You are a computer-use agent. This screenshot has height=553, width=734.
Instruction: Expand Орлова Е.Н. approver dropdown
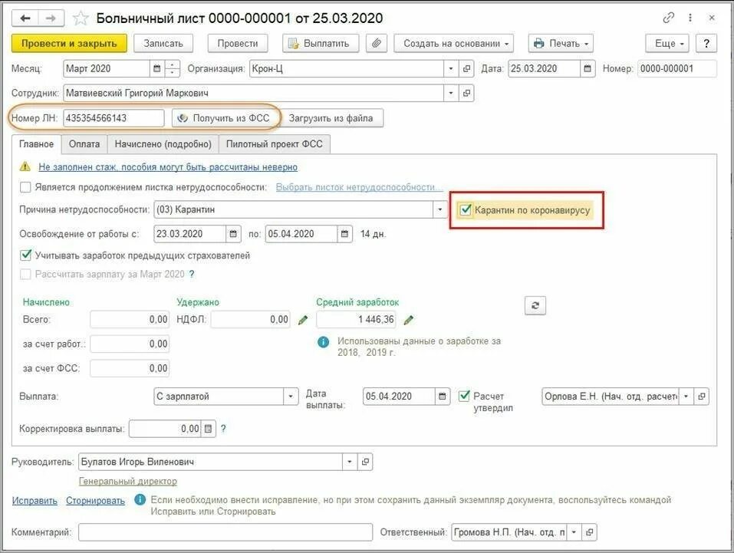(686, 397)
